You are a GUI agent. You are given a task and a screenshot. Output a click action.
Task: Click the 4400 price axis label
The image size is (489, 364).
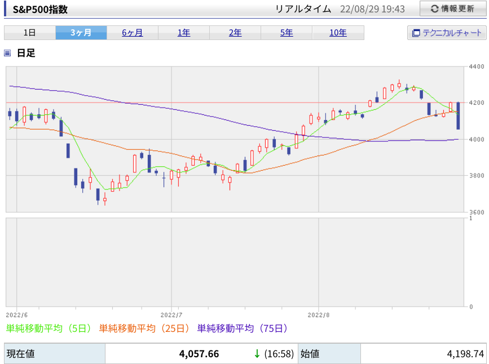477,66
